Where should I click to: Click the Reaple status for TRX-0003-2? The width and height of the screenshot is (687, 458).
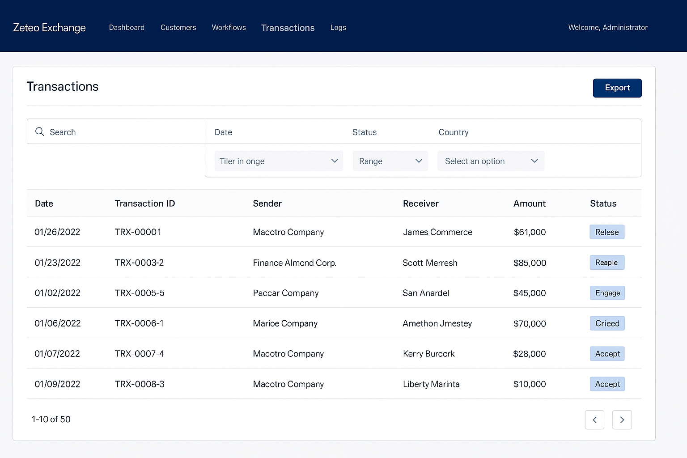pos(607,263)
